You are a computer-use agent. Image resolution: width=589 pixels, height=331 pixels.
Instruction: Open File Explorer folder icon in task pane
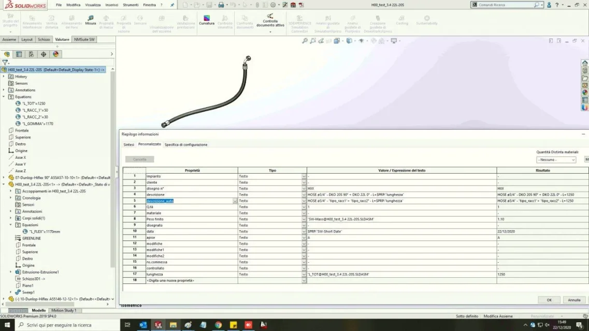pyautogui.click(x=585, y=78)
